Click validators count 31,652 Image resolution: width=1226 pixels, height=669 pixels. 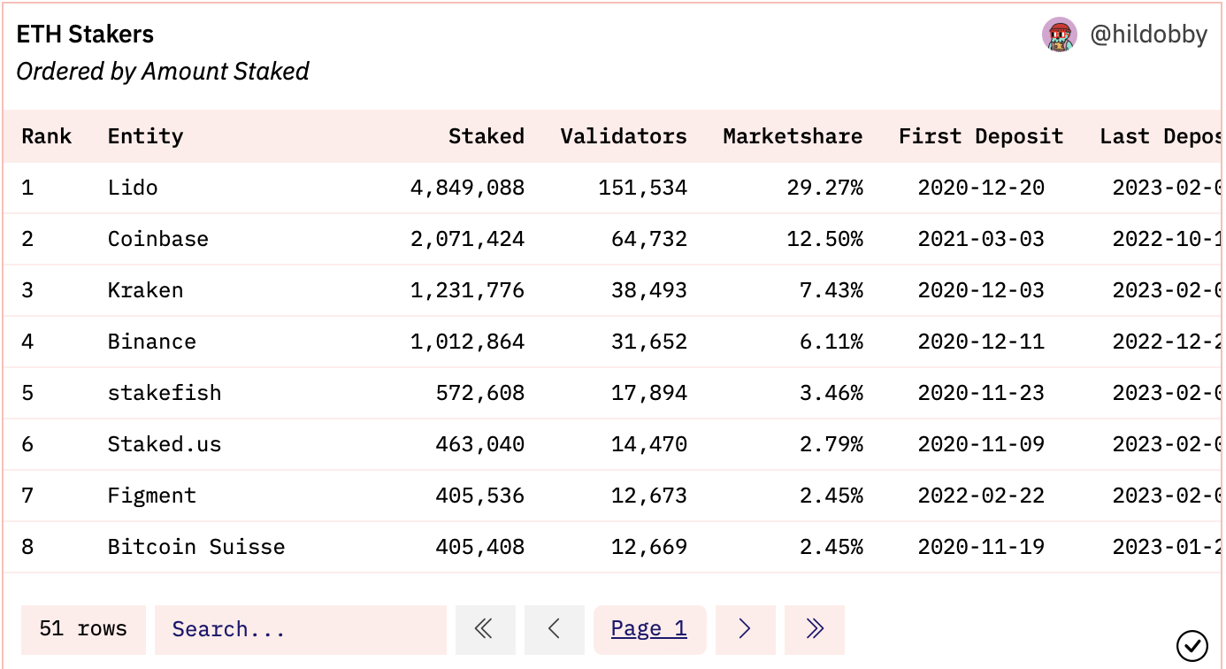[649, 342]
